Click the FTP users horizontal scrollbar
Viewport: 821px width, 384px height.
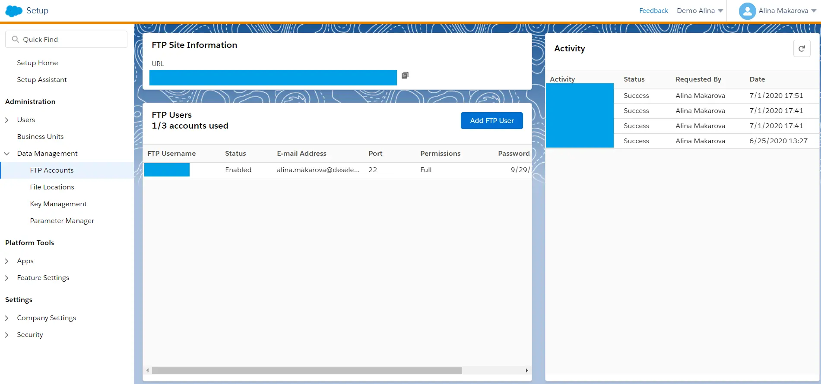(307, 370)
